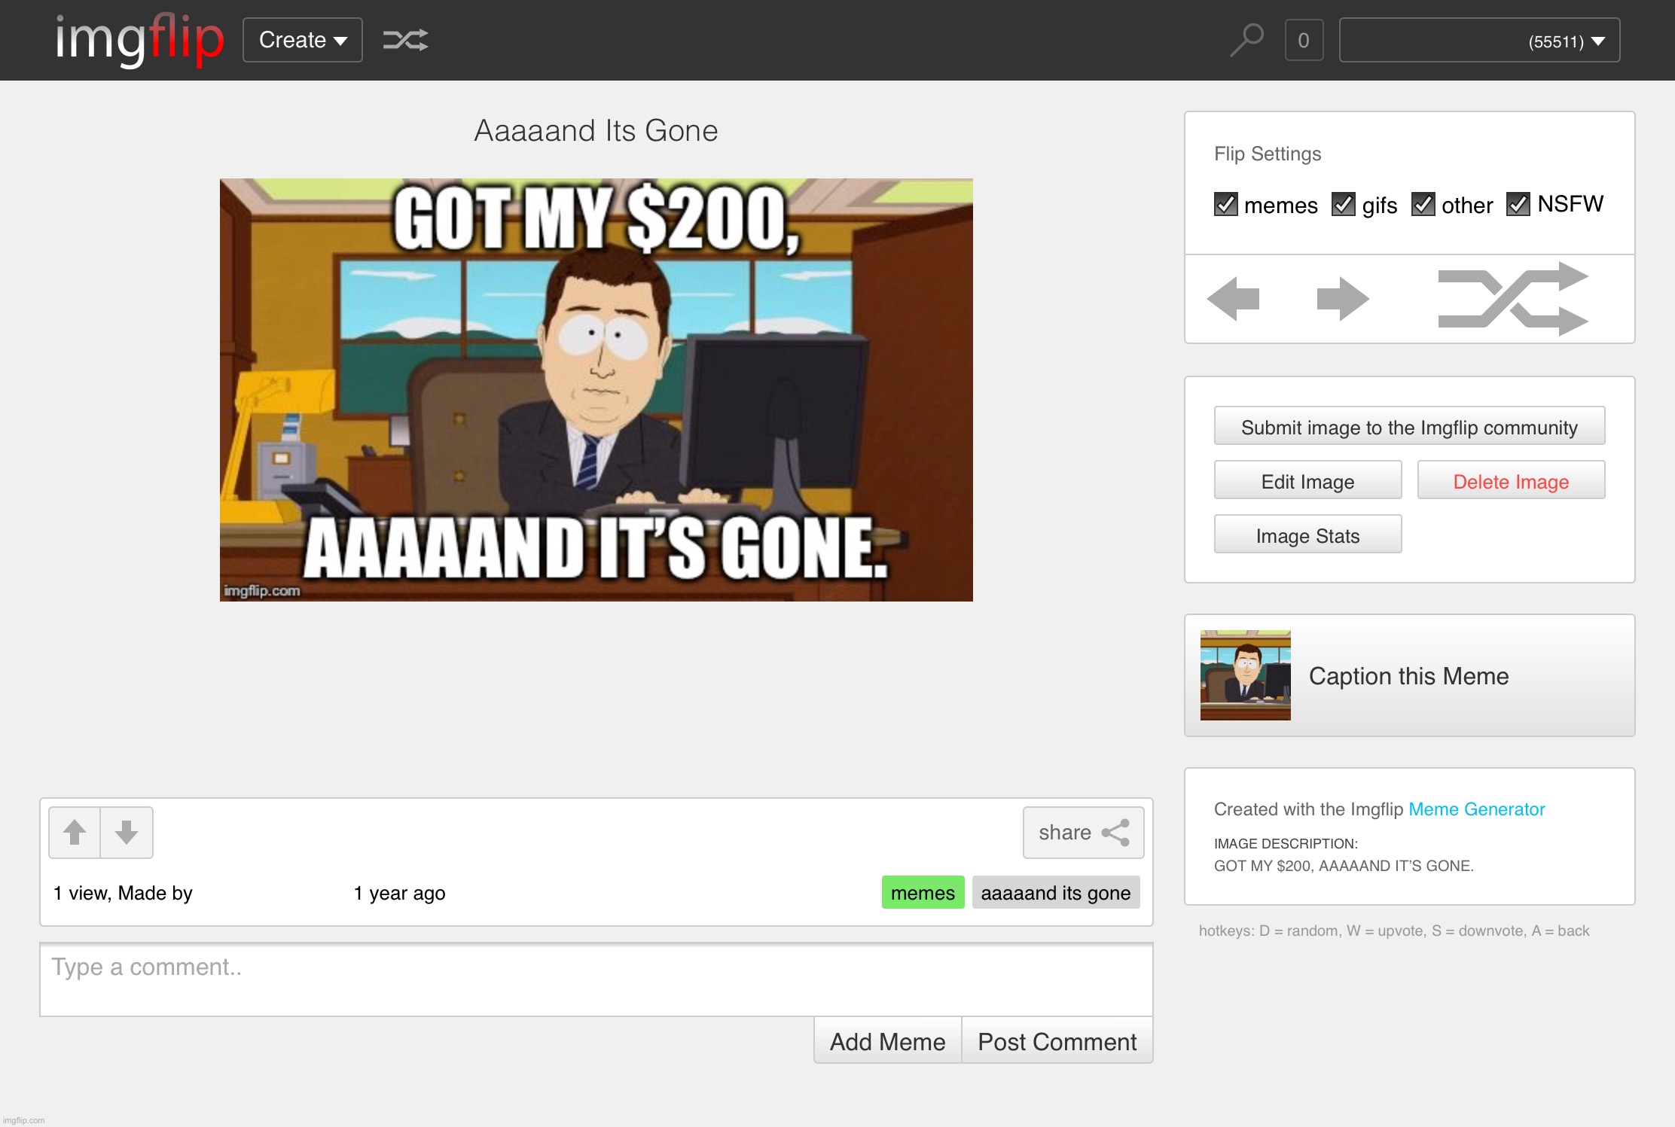The height and width of the screenshot is (1127, 1675).
Task: Submit image to the Imgflip community
Action: point(1409,426)
